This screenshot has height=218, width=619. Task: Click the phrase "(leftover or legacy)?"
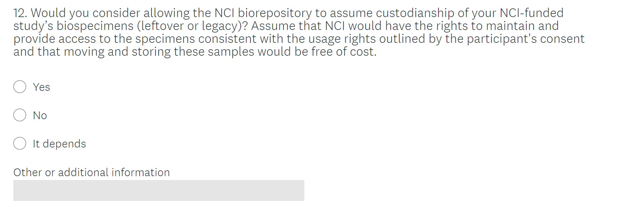click(193, 26)
